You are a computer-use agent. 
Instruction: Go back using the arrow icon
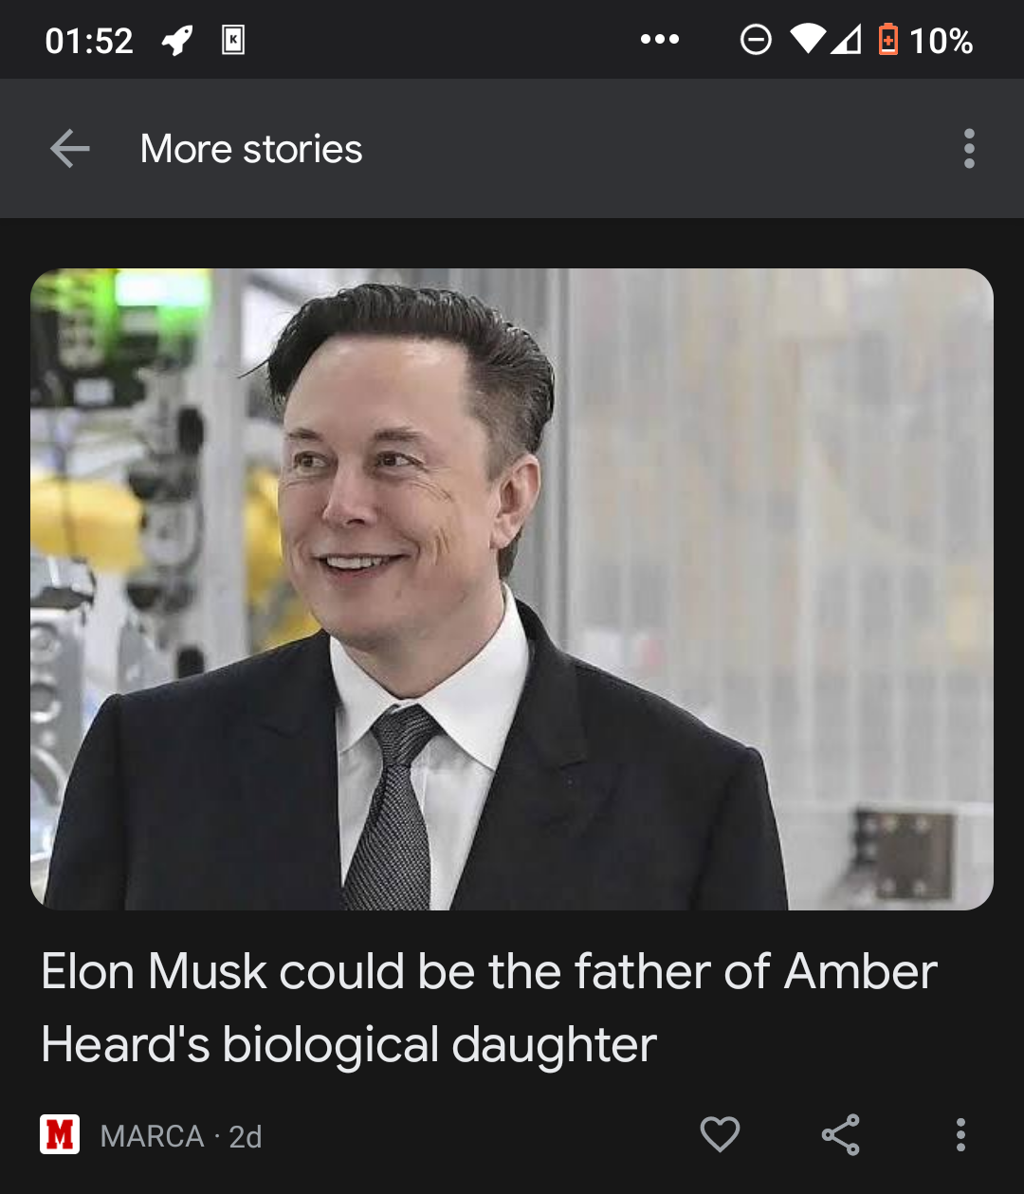pos(70,149)
